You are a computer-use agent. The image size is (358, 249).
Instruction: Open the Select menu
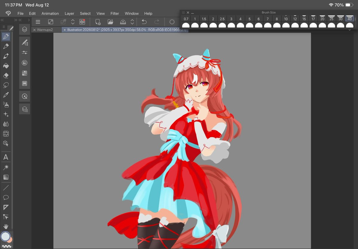click(x=85, y=13)
